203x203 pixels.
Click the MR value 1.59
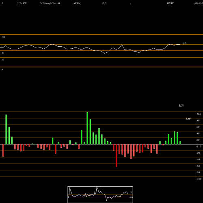coord(188,119)
